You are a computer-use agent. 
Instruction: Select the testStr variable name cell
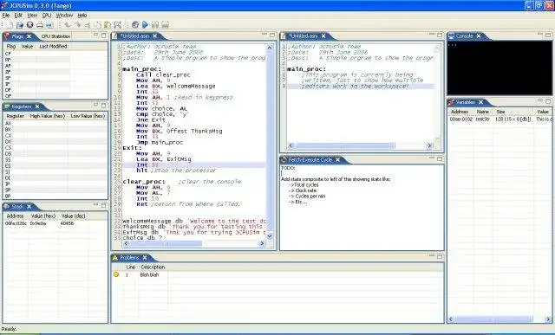coord(483,119)
